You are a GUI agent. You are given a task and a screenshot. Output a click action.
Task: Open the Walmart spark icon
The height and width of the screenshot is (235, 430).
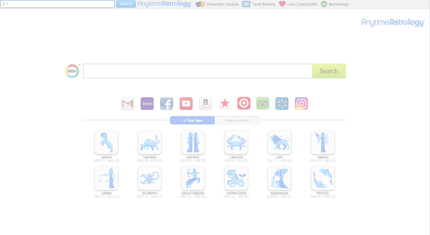click(x=282, y=104)
